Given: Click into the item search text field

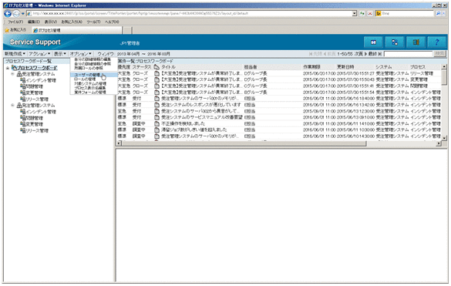Looking at the screenshot, I should [408, 54].
